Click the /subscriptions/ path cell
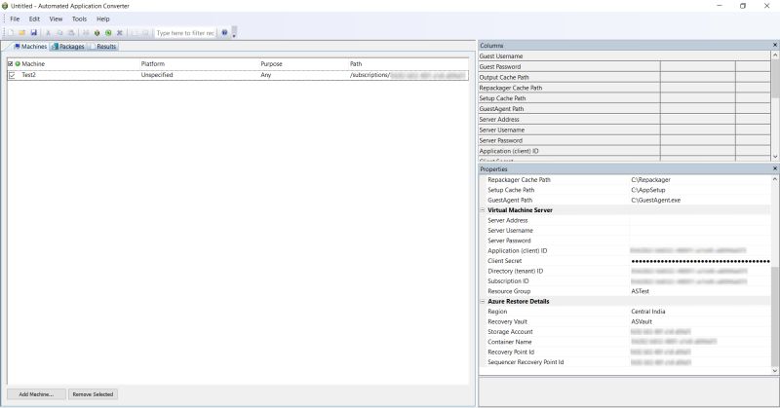Screen dimensions: 780x408 pyautogui.click(x=408, y=75)
